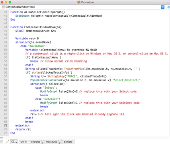Open the magnifying glass find tool
The image size is (170, 144).
point(13,142)
